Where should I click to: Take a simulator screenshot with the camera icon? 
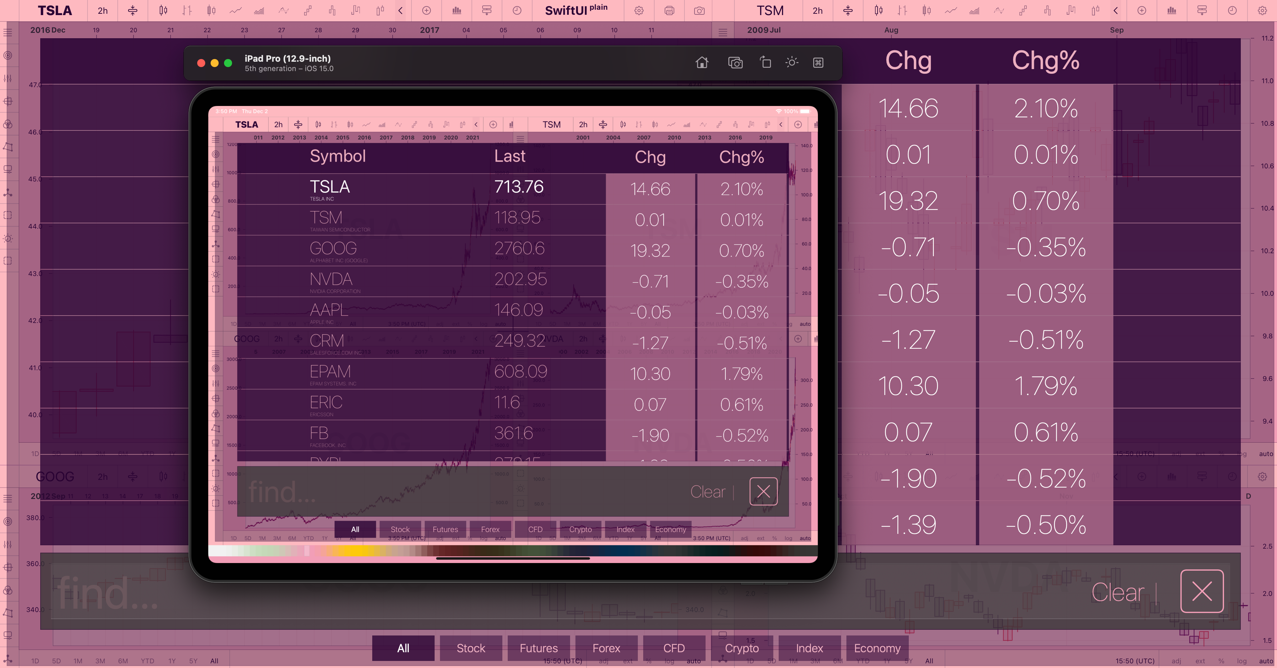coord(735,62)
